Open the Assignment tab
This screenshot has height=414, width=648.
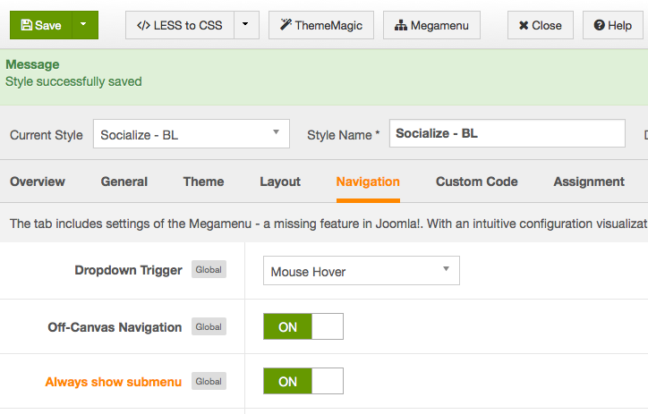(589, 182)
